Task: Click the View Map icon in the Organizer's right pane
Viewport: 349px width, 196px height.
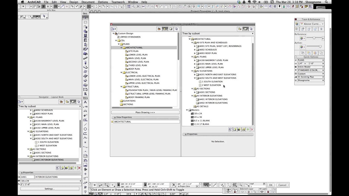Action: [240, 29]
